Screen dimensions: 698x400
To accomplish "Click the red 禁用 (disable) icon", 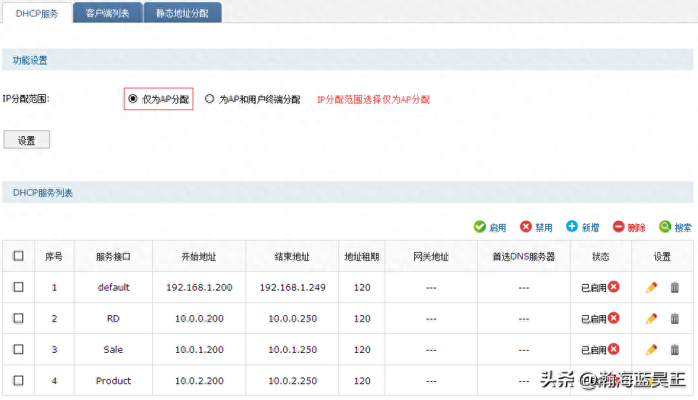I will (x=526, y=227).
